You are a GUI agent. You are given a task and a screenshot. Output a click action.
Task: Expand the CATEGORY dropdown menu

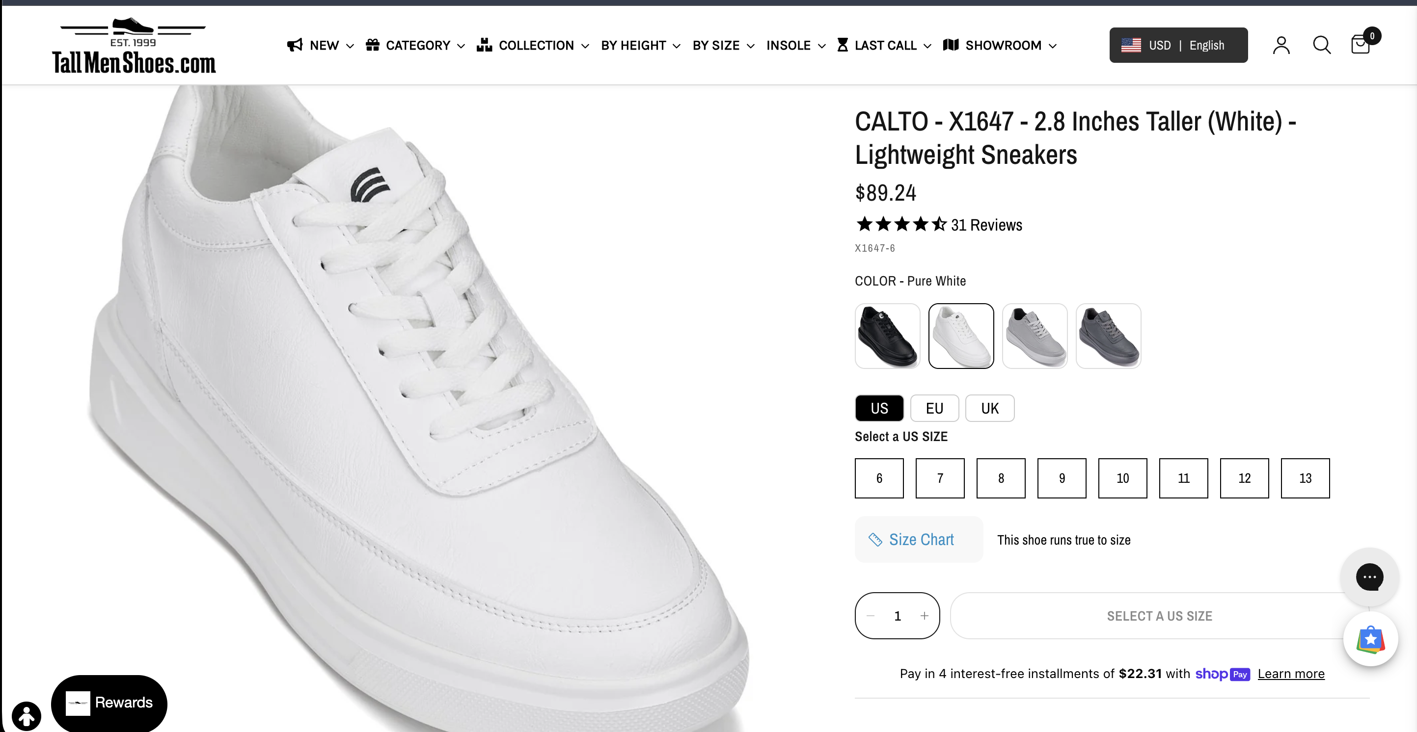[x=416, y=45]
